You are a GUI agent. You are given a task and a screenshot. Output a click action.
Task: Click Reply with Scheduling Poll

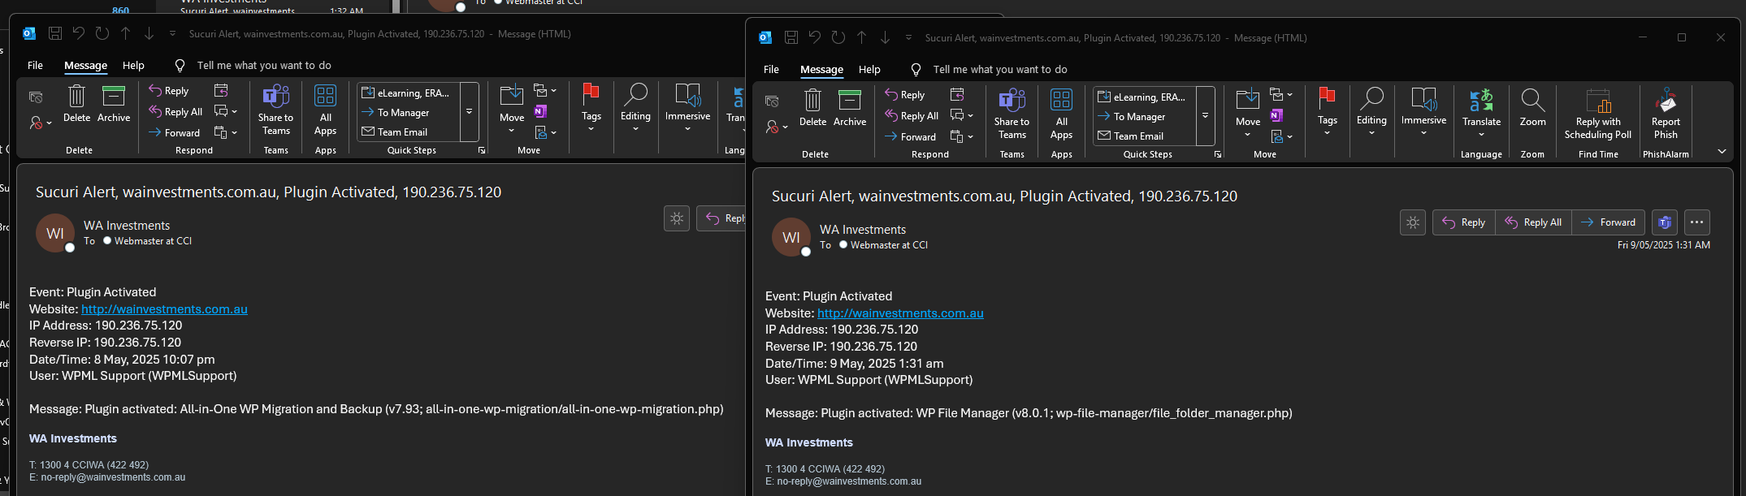tap(1598, 114)
